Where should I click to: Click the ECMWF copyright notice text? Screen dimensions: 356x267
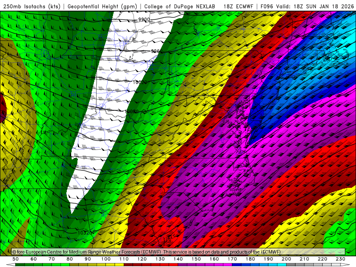[x=146, y=252]
